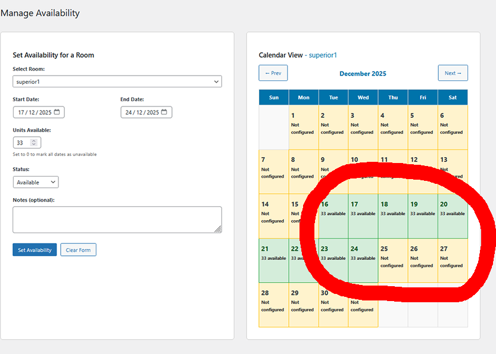Select December 1 calendar cell
The width and height of the screenshot is (496, 354).
pos(304,127)
